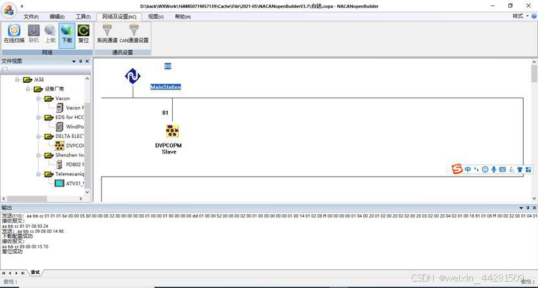Click the file tree scroll-down arrow
The width and height of the screenshot is (538, 288).
[87, 192]
